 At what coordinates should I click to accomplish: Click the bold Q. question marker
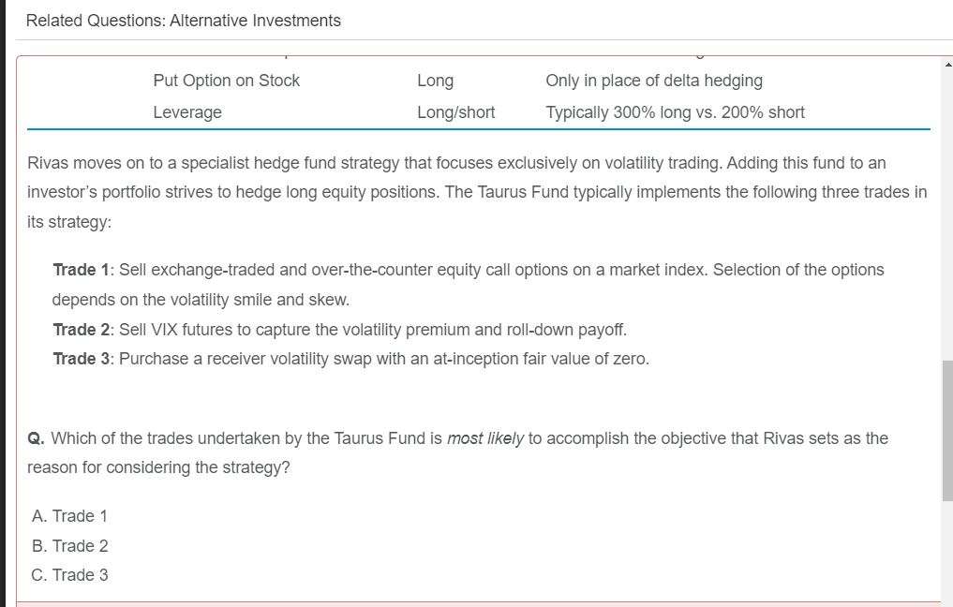36,438
